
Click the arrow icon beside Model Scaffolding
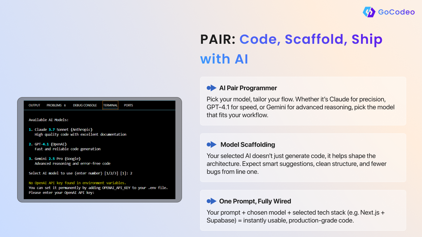211,145
